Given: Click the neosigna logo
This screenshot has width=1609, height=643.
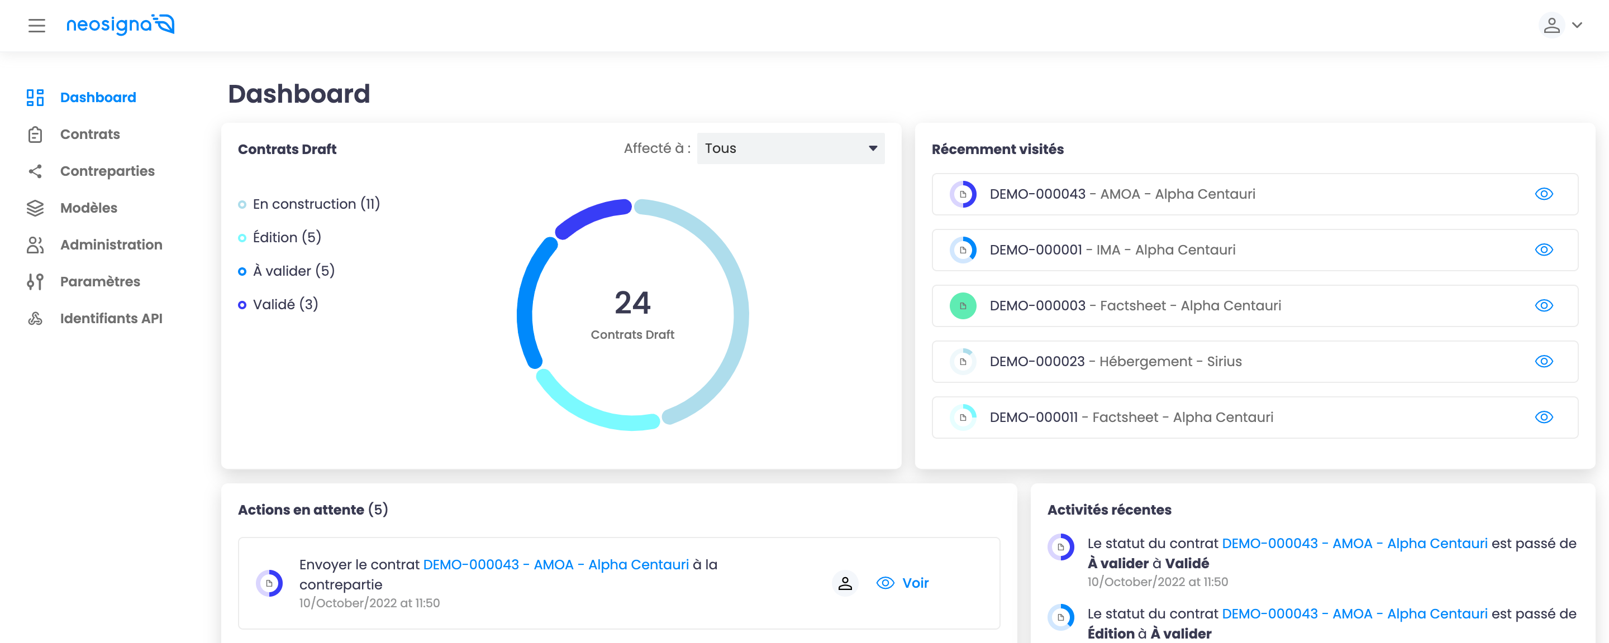Looking at the screenshot, I should click(x=120, y=25).
